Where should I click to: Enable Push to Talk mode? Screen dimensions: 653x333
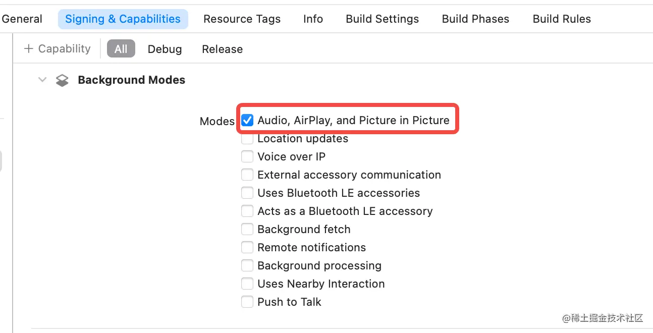(247, 302)
